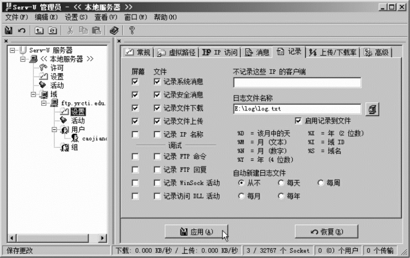Click the question mark toolbar icon
Viewport: 410px width, 258px height.
point(132,30)
